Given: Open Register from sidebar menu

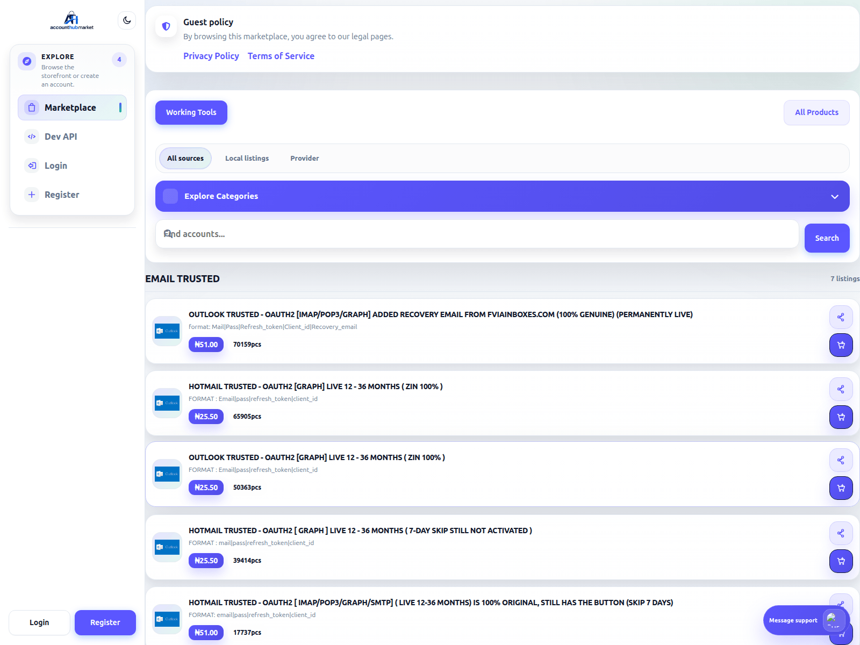Looking at the screenshot, I should pos(72,195).
